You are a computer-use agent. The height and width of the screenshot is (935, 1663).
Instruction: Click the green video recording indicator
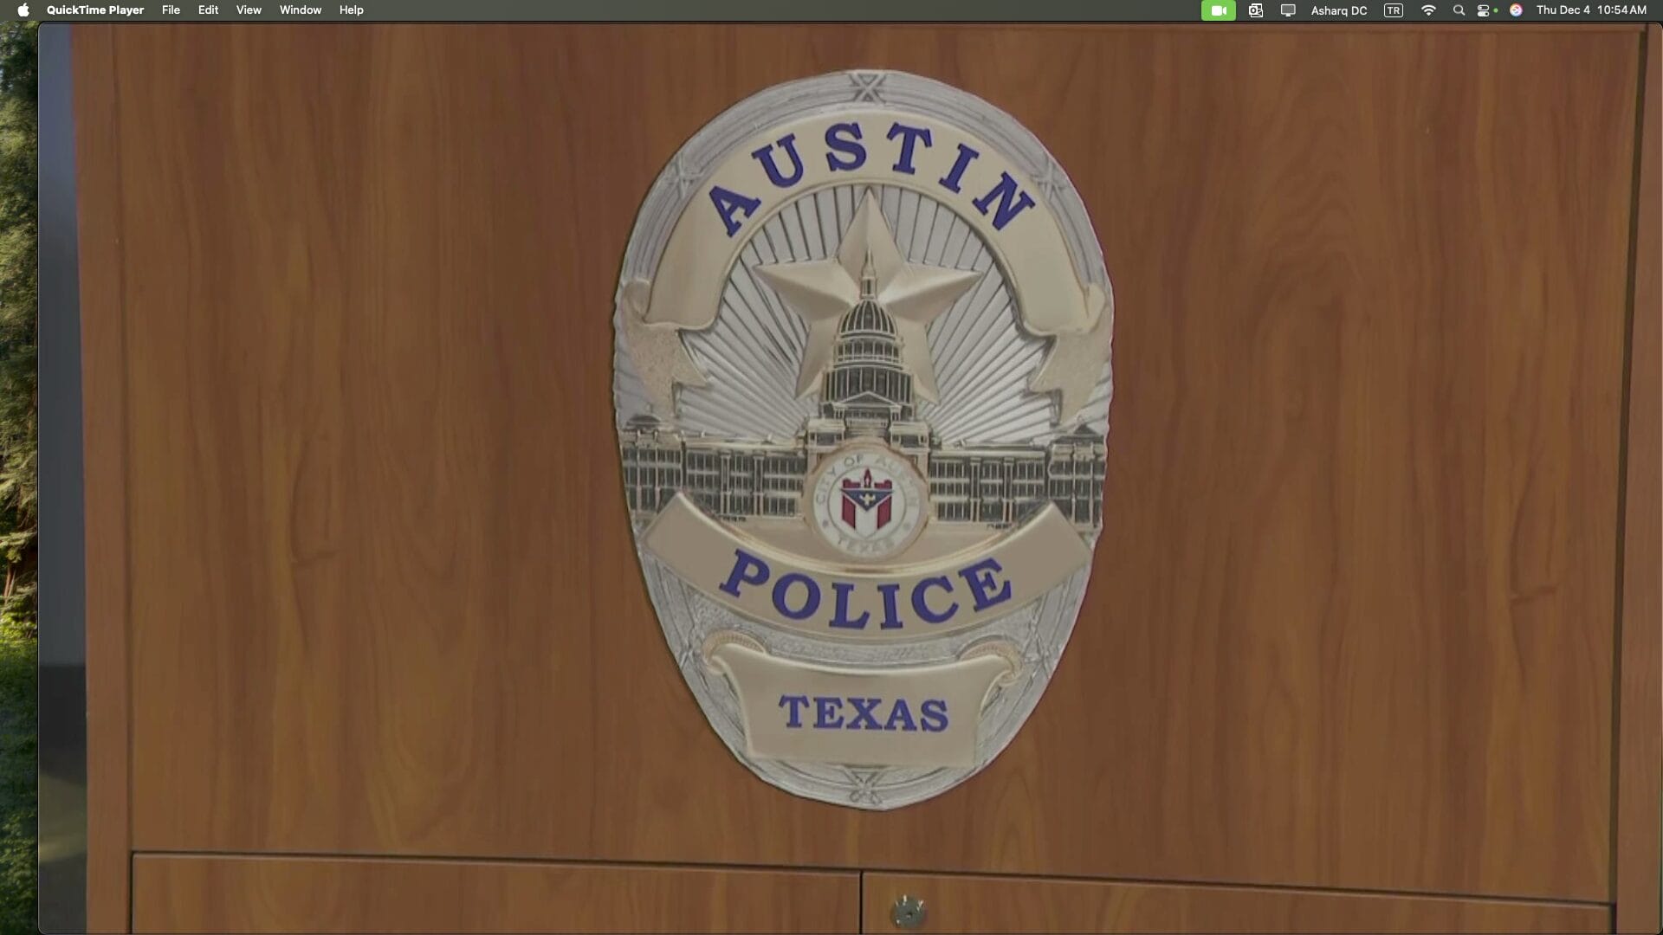point(1218,10)
